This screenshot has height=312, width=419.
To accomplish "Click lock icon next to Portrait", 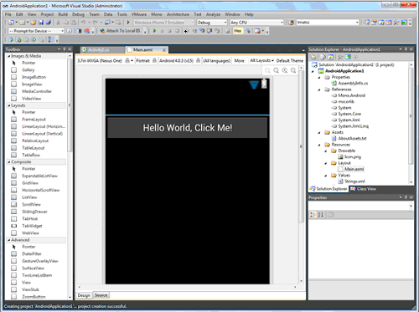I will pos(154,60).
